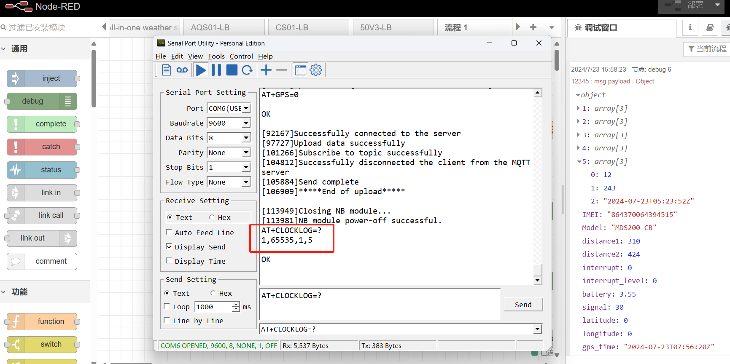Select the debug node in palette
Viewport: 730px width, 364px height.
tap(42, 101)
